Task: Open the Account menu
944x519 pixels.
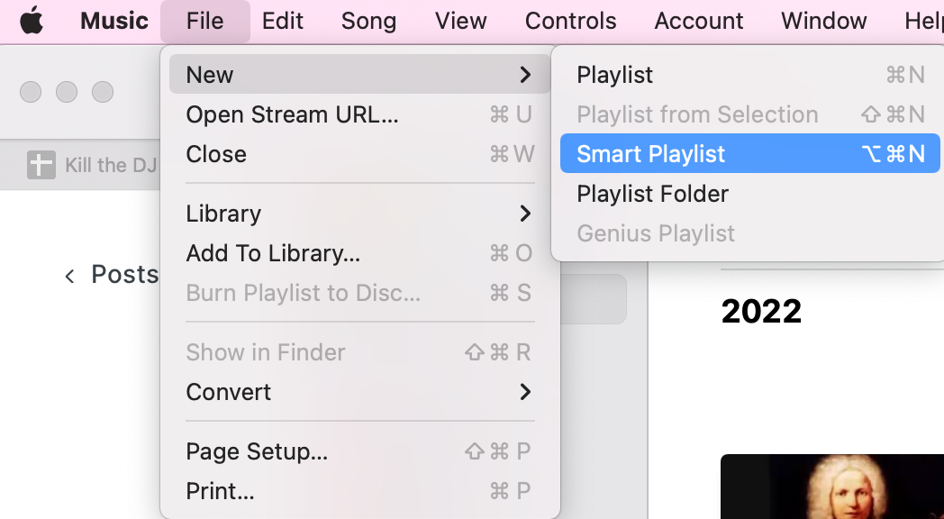Action: click(x=698, y=21)
